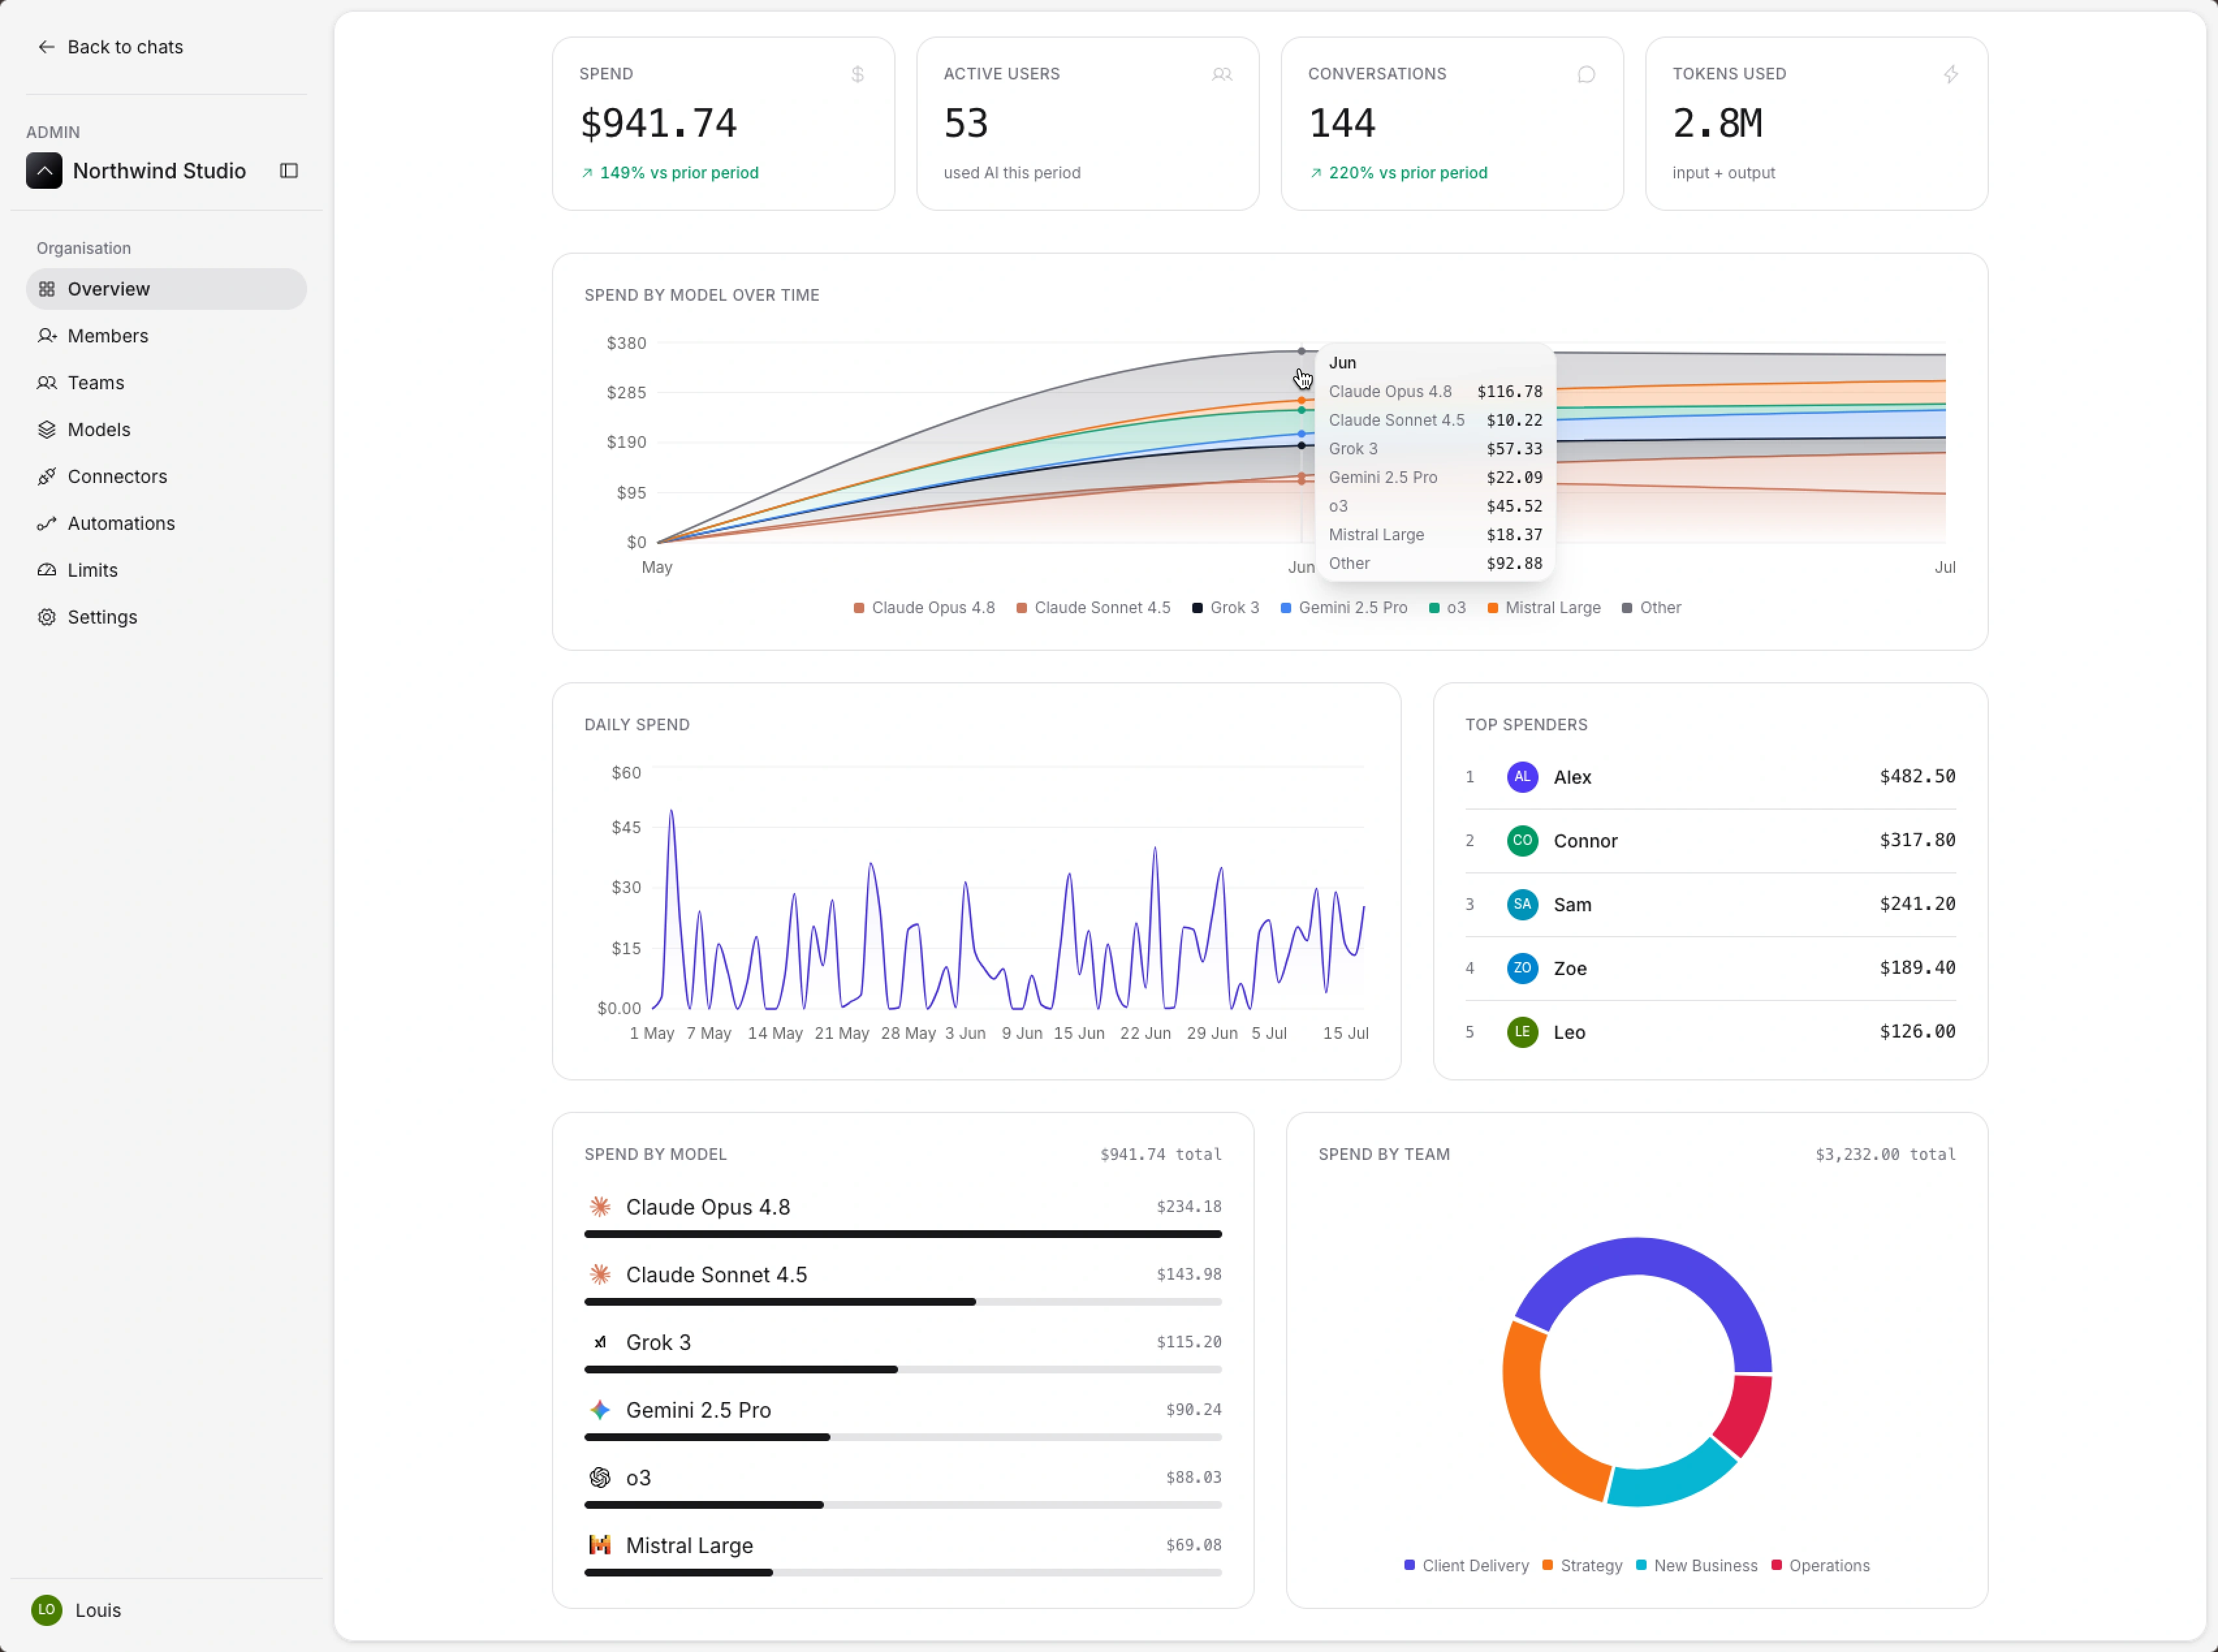This screenshot has width=2218, height=1652.
Task: Click the $116.78 tooltip value
Action: tap(1509, 392)
